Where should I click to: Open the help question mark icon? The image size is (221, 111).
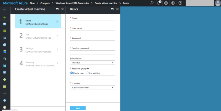coord(180,3)
